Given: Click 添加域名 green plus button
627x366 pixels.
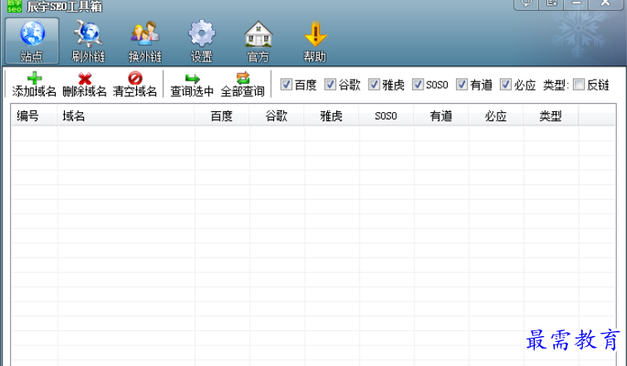Looking at the screenshot, I should (34, 85).
